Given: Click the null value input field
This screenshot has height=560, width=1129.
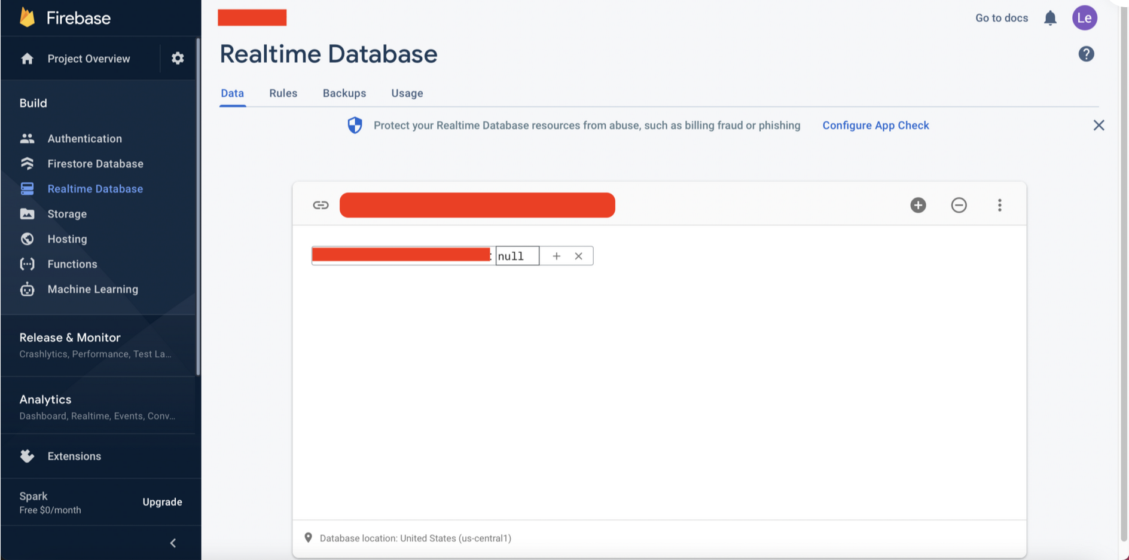Looking at the screenshot, I should tap(517, 256).
